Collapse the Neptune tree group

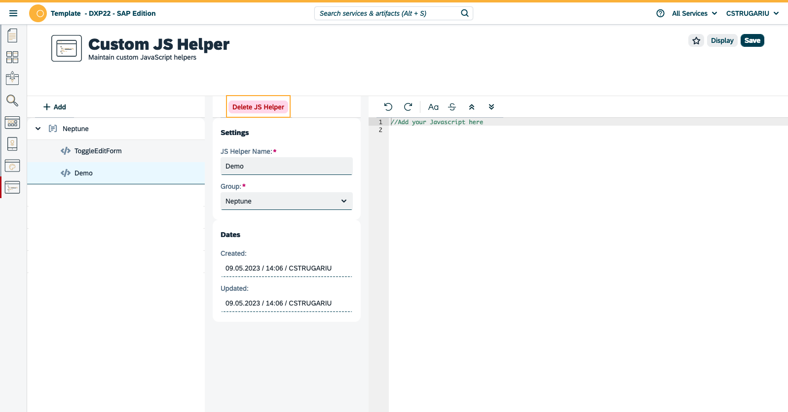38,129
